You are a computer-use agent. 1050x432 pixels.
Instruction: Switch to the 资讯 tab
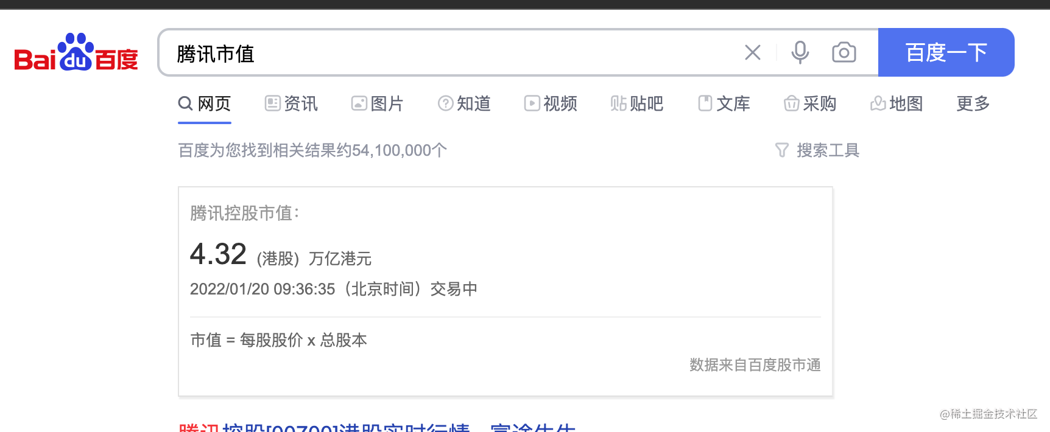point(291,104)
